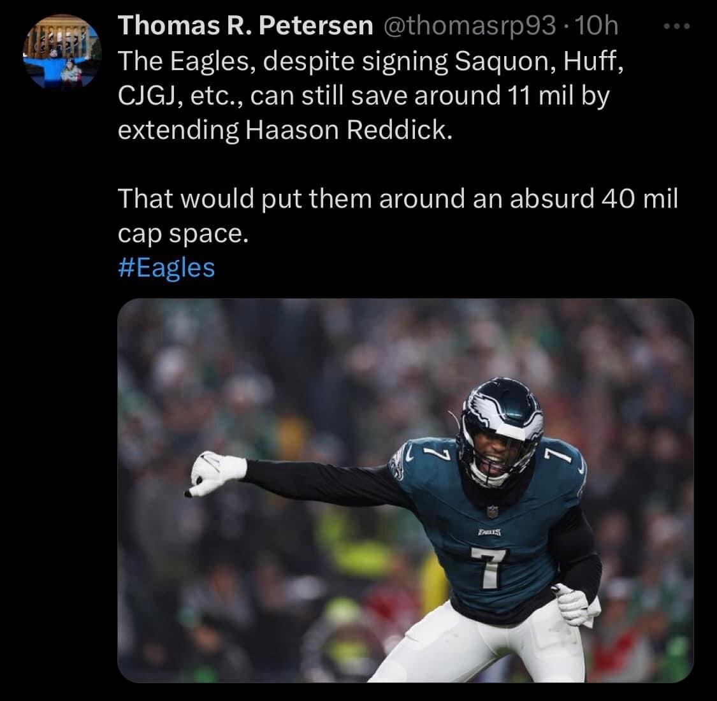Click the tweet text about extending Haason Reddick
717x701 pixels.
(x=370, y=96)
